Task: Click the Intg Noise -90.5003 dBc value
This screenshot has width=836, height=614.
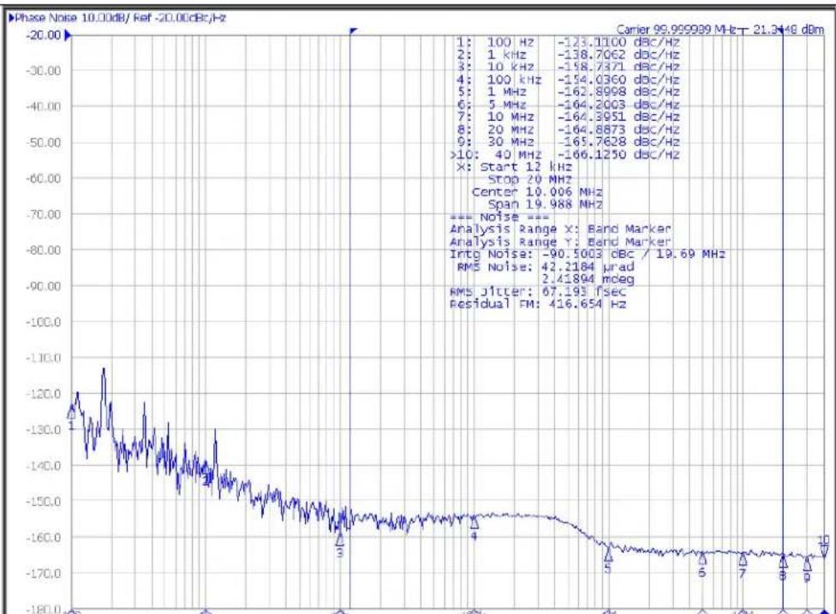Action: tap(587, 254)
